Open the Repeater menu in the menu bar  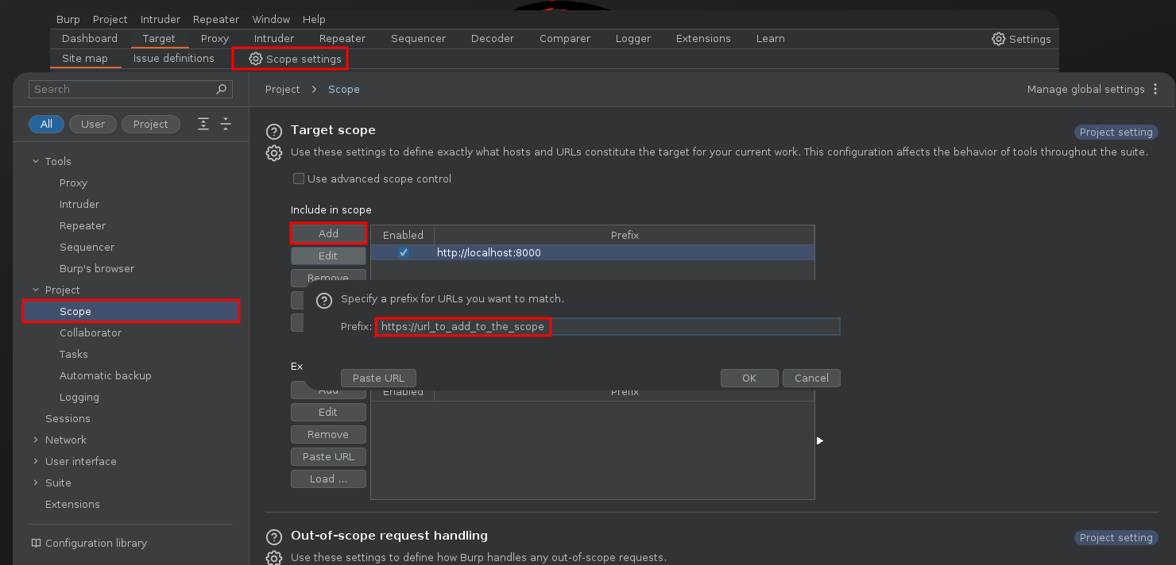[216, 19]
